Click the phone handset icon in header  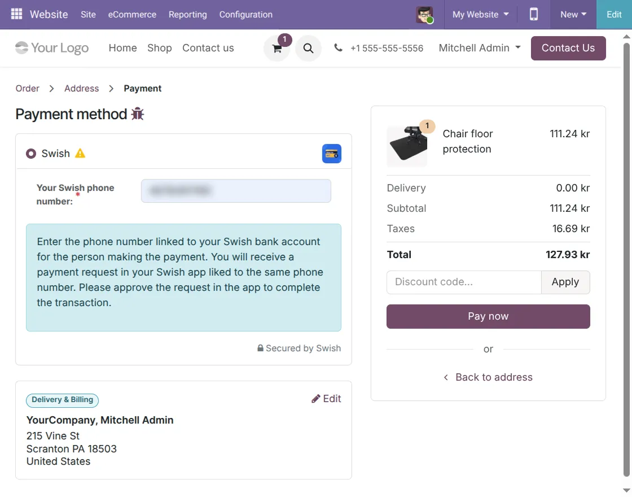[x=338, y=48]
